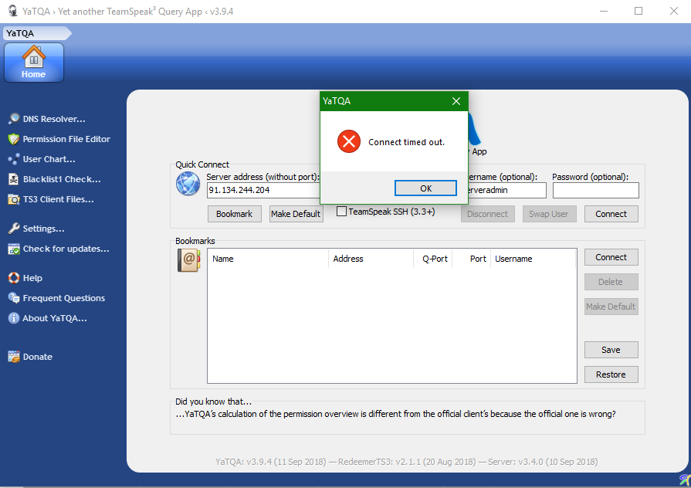Click the 'Did you know that...' tip text

395,414
